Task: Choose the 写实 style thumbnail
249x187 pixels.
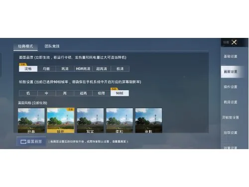Action: point(90,121)
